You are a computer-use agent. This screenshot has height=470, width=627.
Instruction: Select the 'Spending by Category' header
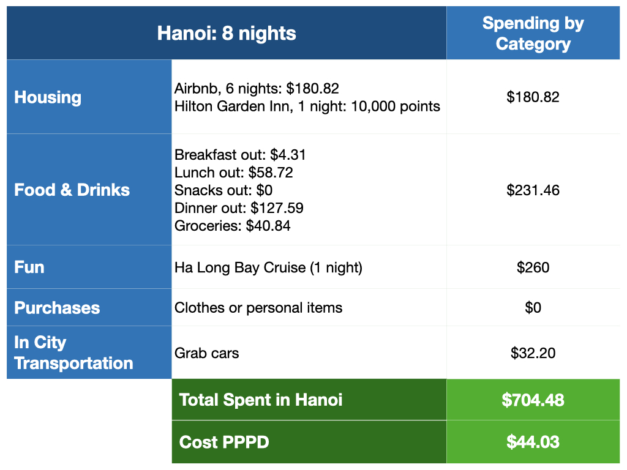click(x=533, y=33)
